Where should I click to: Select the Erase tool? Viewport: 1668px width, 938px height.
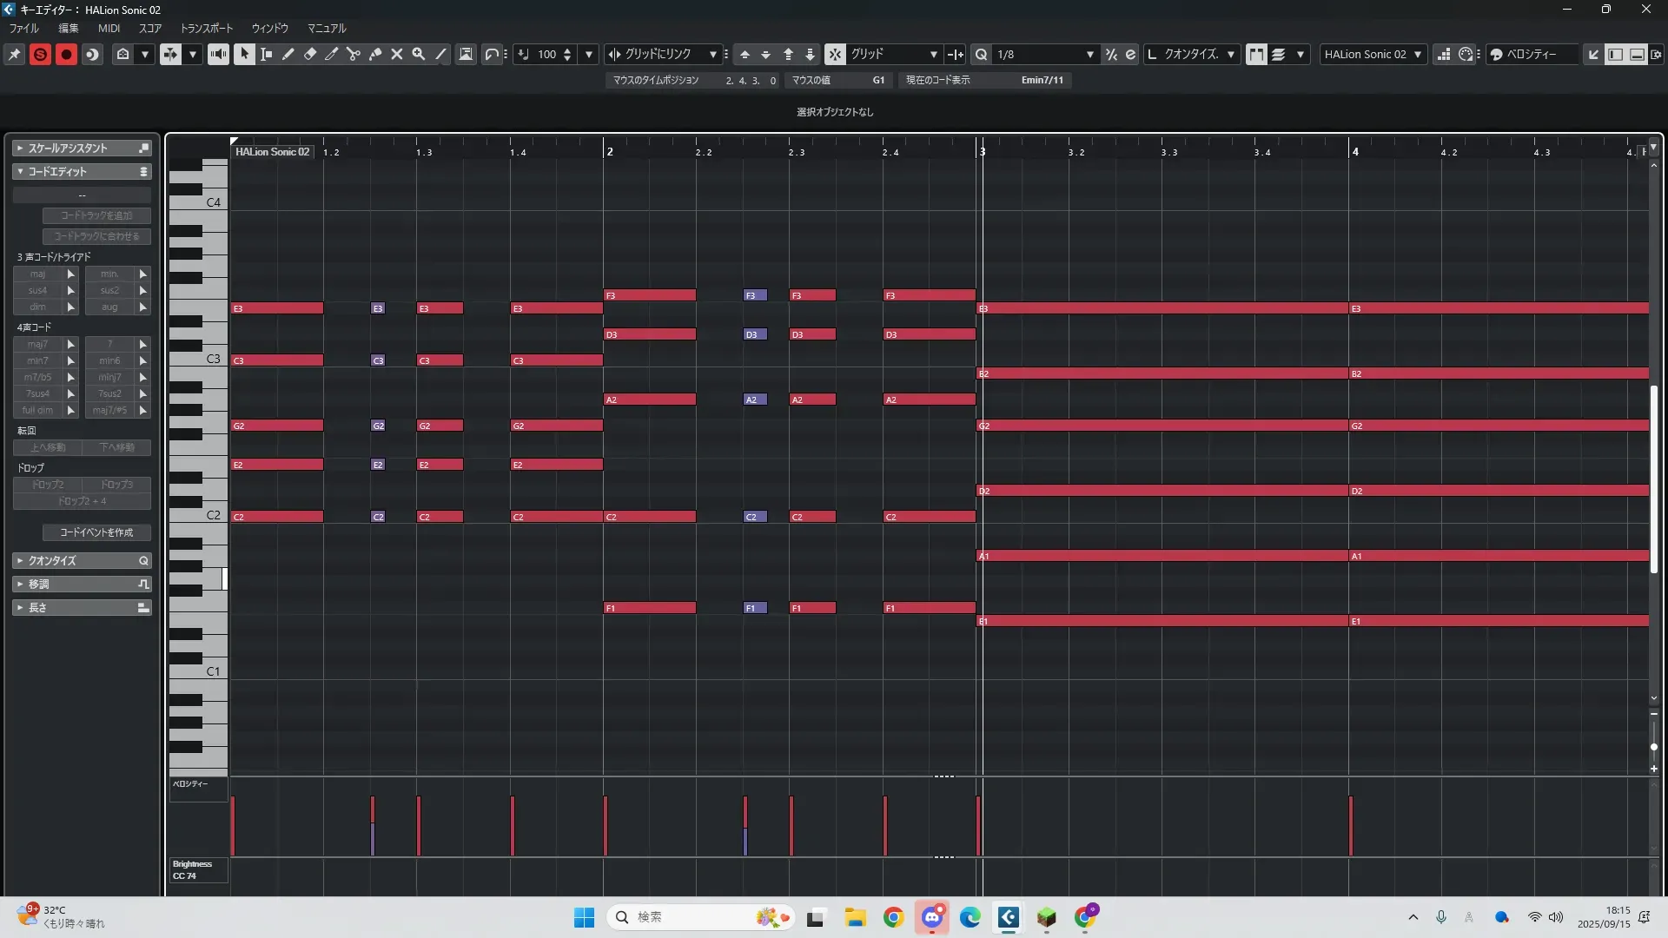[x=310, y=54]
